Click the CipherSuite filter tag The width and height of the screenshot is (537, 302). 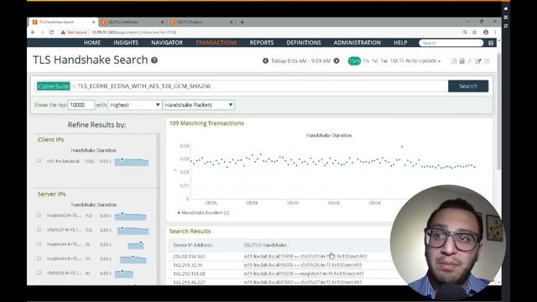tap(54, 86)
